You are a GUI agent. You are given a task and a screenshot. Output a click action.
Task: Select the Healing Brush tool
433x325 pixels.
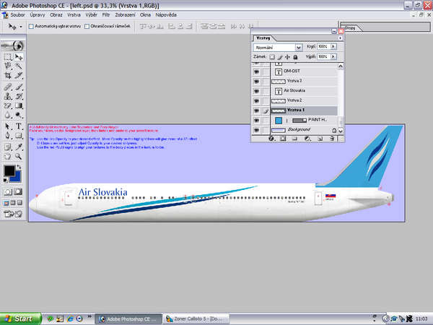8,87
